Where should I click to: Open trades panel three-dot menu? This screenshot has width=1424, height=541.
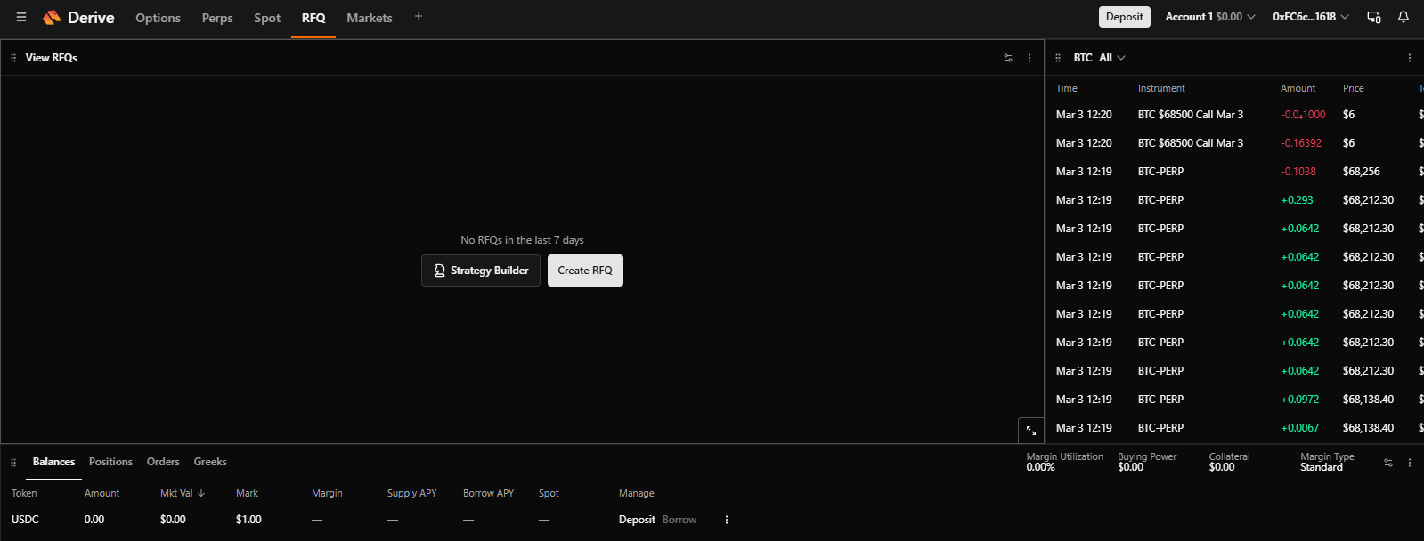pyautogui.click(x=1410, y=58)
